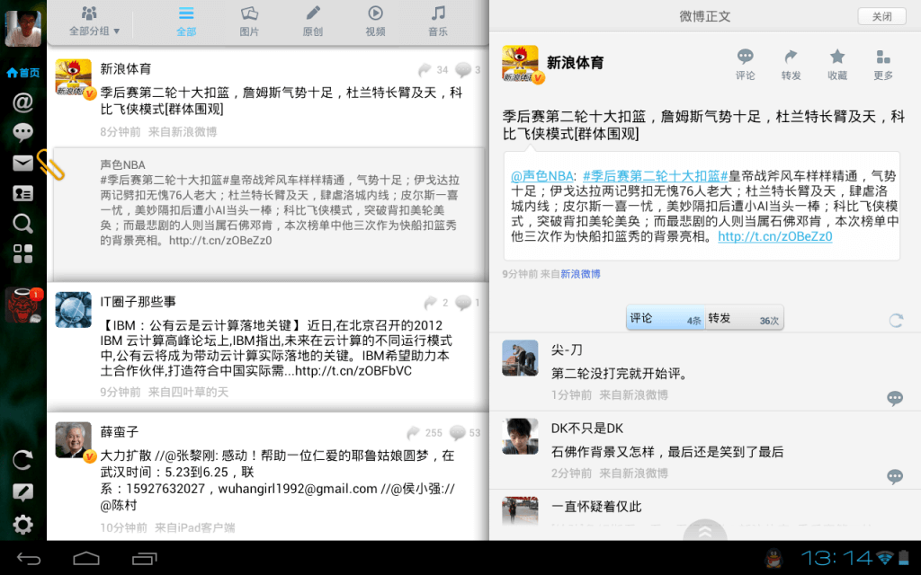Open the comments bubble in sidebar
Screen dimensions: 921x575
[22, 133]
